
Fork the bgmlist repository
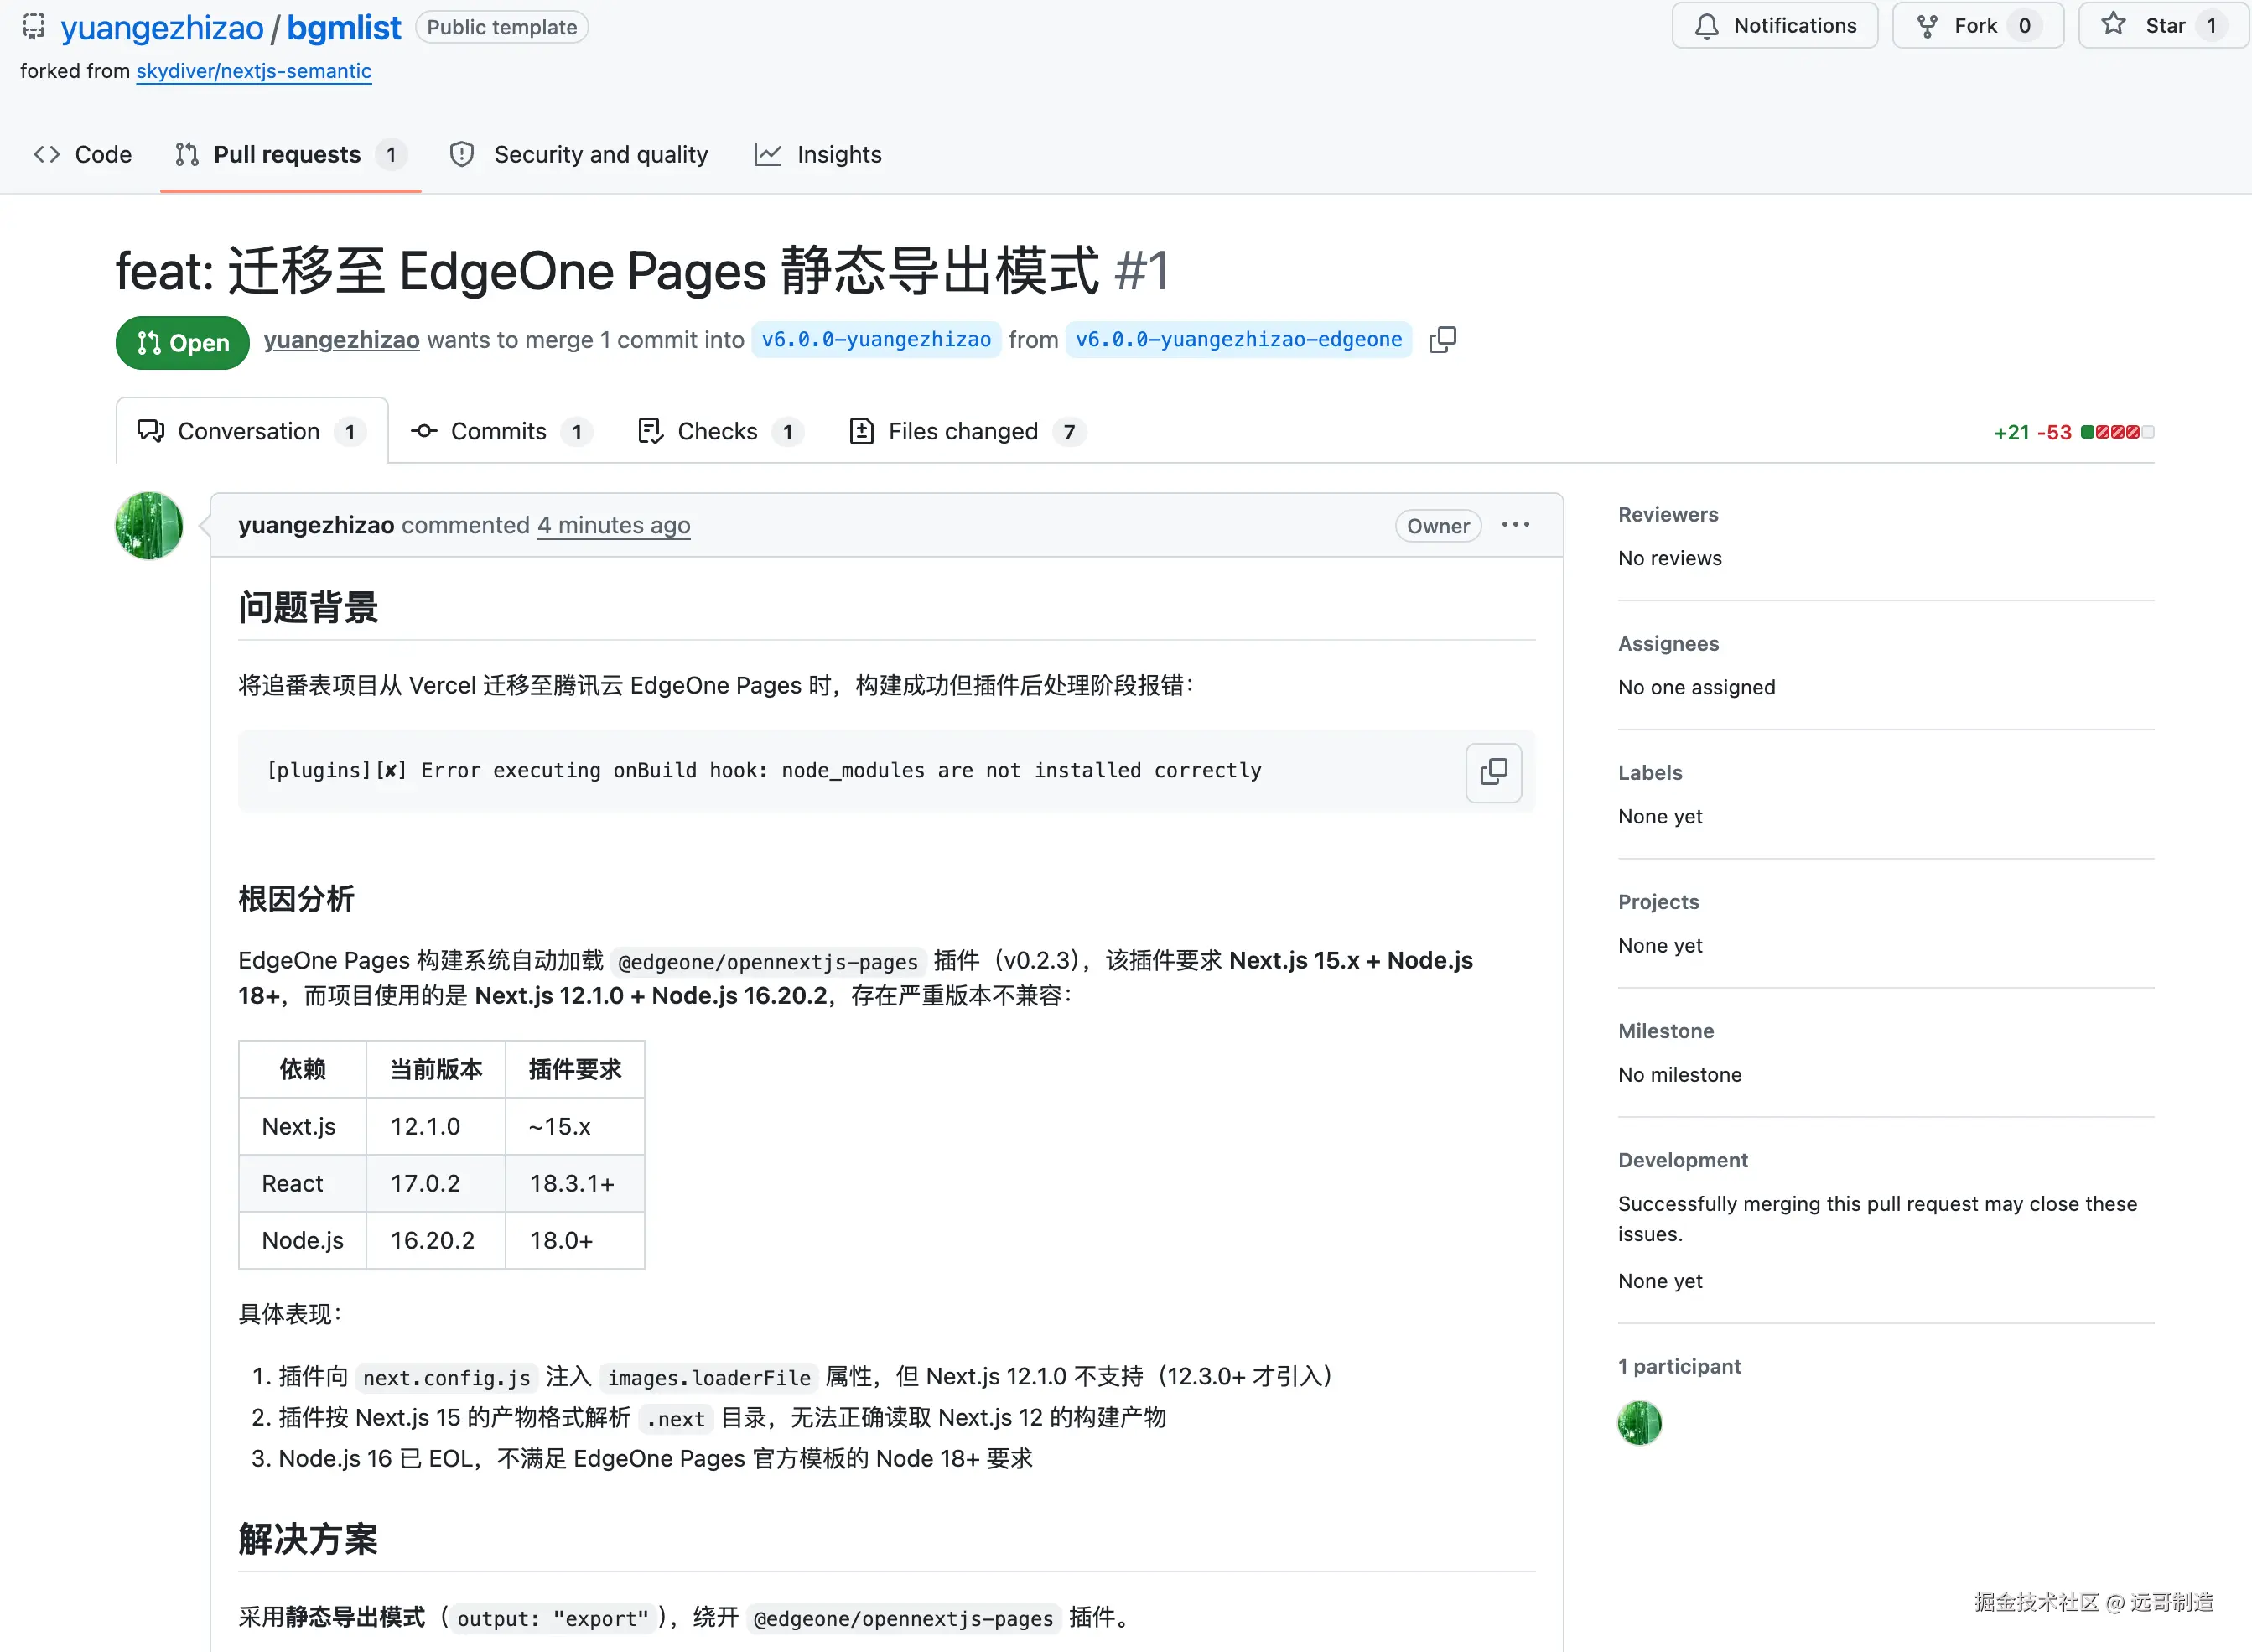[x=1977, y=26]
